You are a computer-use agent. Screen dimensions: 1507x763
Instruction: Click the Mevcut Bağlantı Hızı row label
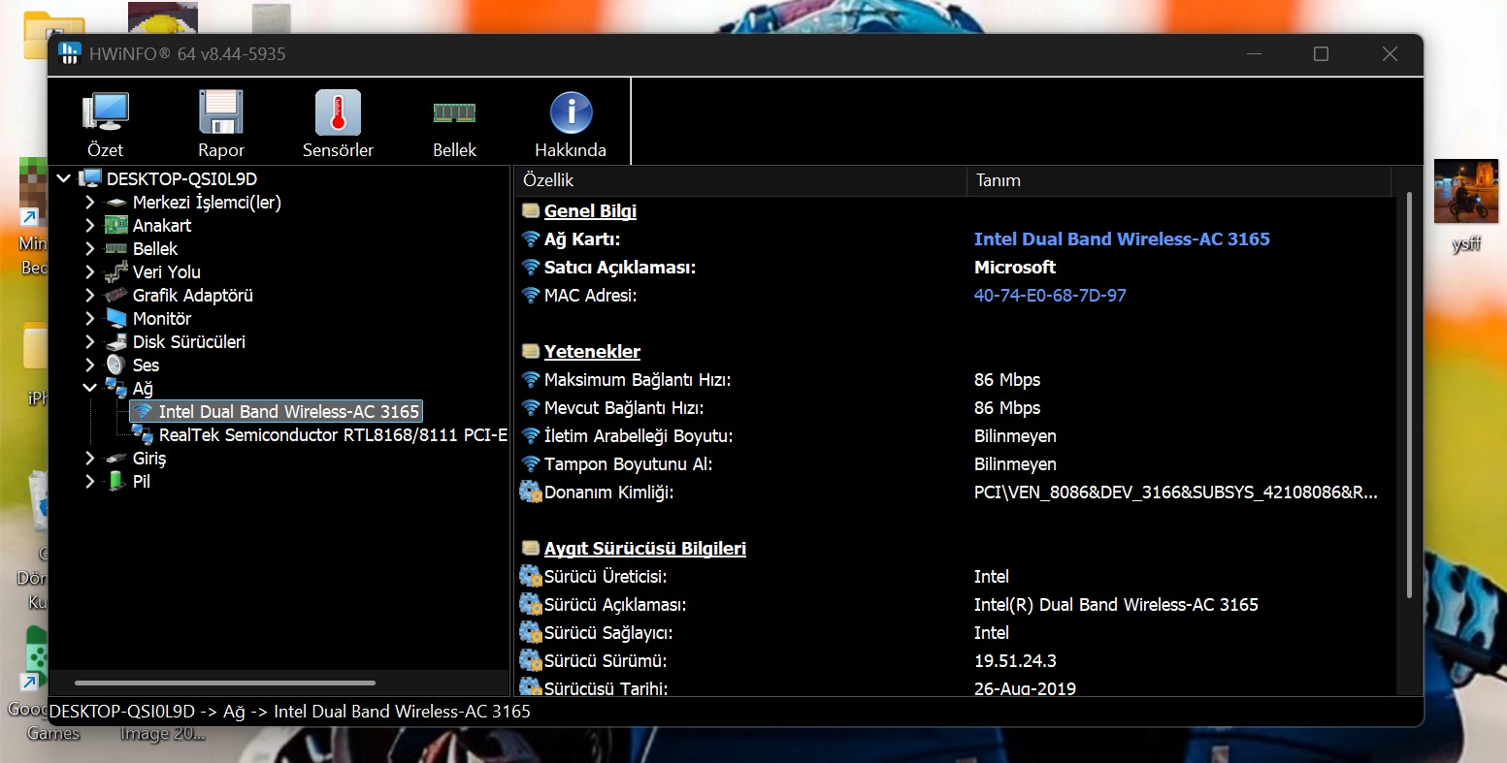coord(624,408)
